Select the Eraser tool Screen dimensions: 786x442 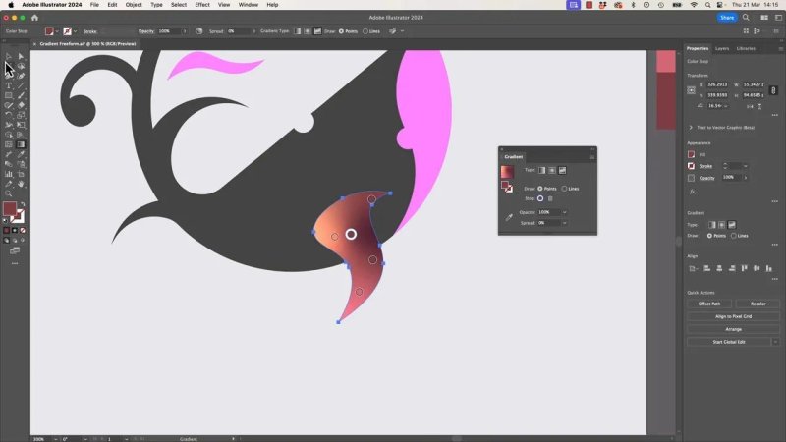point(21,105)
